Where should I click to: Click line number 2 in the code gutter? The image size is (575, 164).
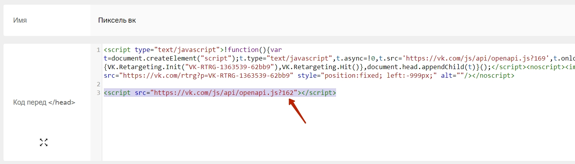98,84
